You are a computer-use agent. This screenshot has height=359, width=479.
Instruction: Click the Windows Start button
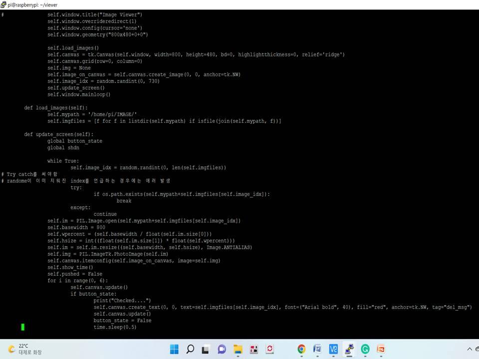(x=174, y=349)
